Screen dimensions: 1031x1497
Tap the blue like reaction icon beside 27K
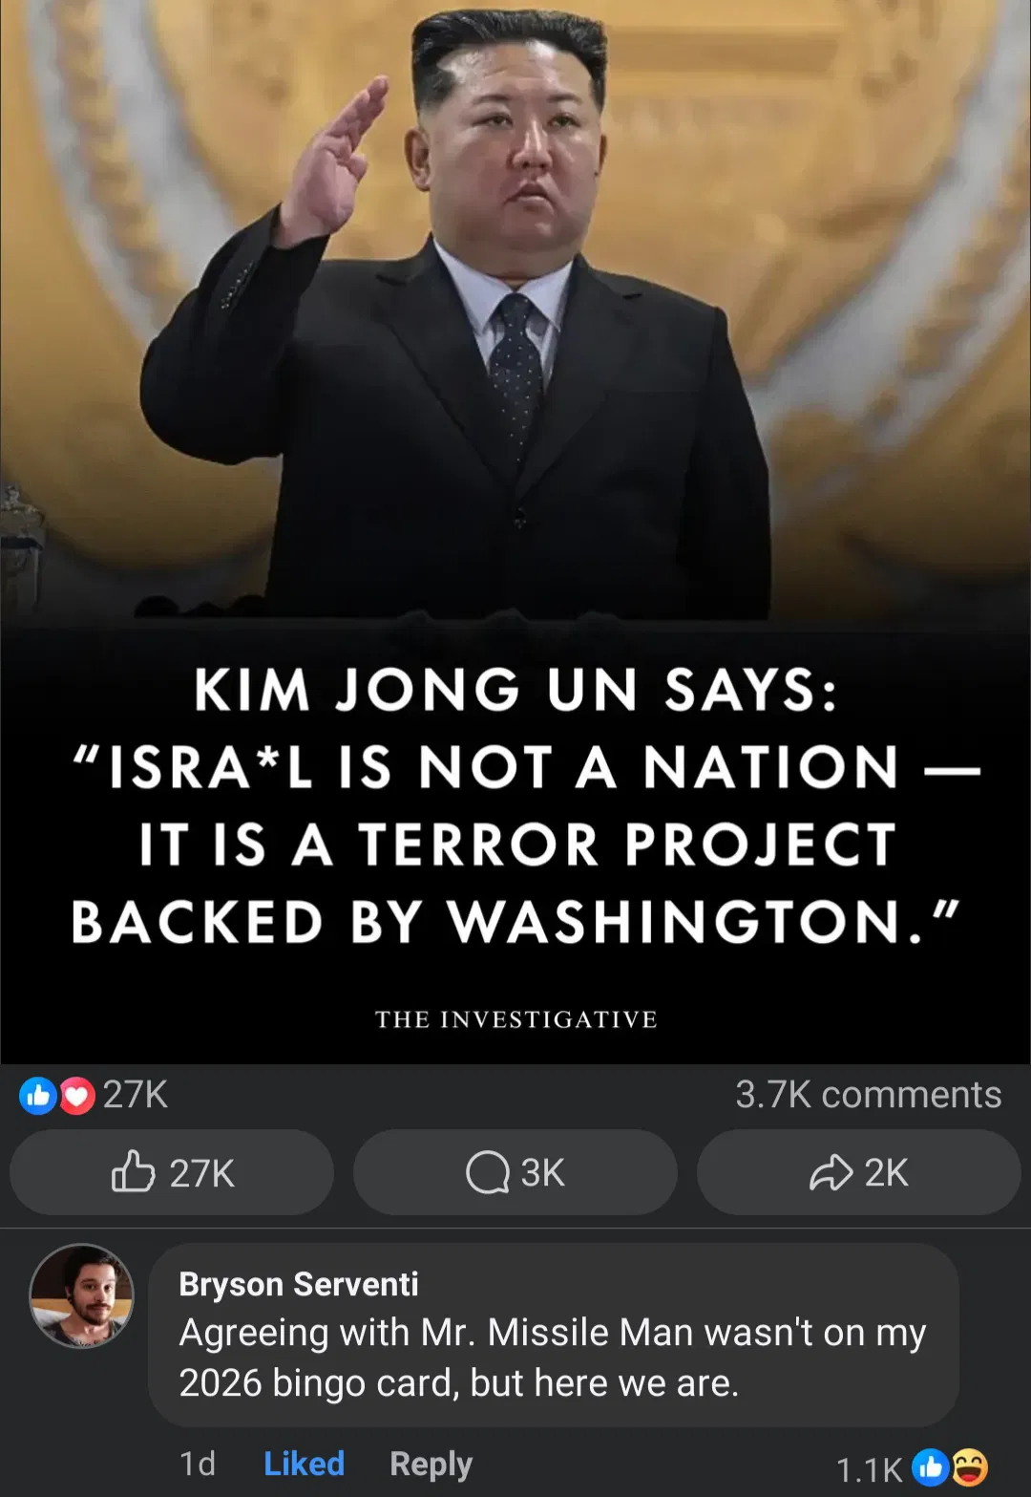point(38,1096)
